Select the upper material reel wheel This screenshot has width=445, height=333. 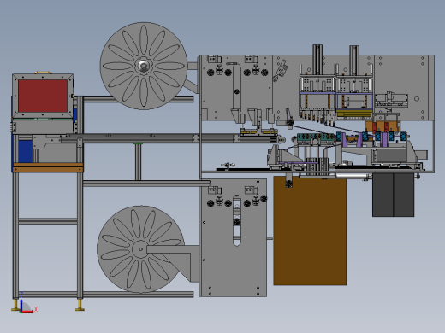pyautogui.click(x=144, y=66)
